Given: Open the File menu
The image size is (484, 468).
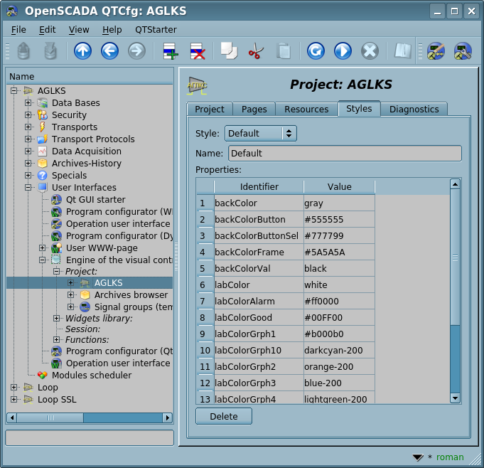Looking at the screenshot, I should [x=18, y=30].
